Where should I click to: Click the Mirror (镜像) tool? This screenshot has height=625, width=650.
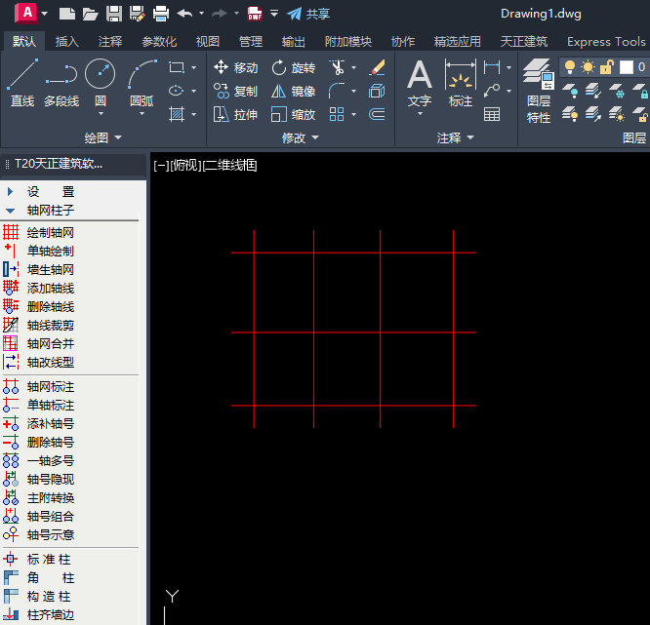[294, 91]
